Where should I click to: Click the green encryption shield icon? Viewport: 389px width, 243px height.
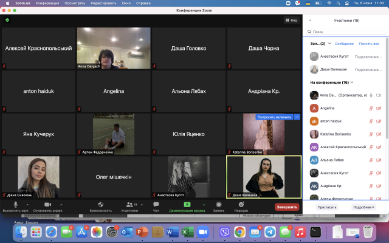click(x=7, y=20)
